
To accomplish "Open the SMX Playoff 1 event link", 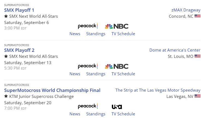I will [x=19, y=10].
